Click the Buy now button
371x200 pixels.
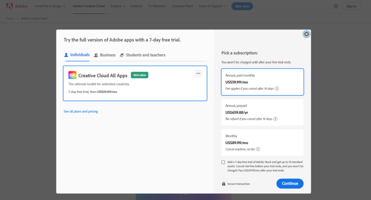point(242,6)
